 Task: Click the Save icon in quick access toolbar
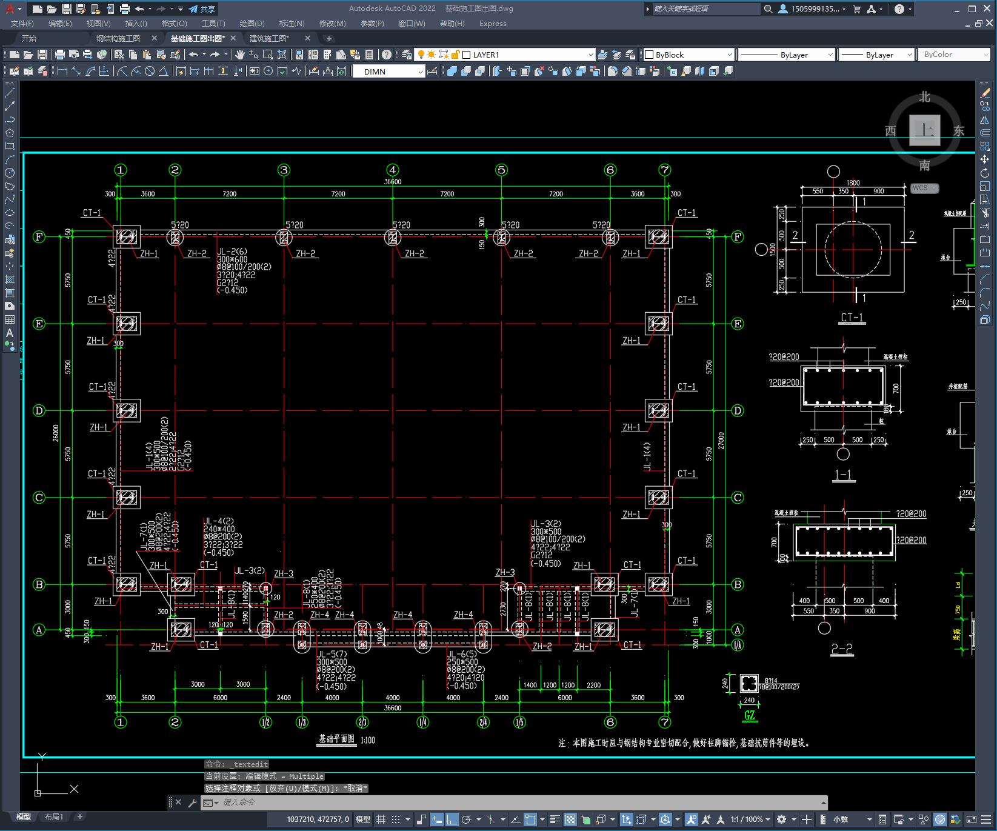(67, 9)
